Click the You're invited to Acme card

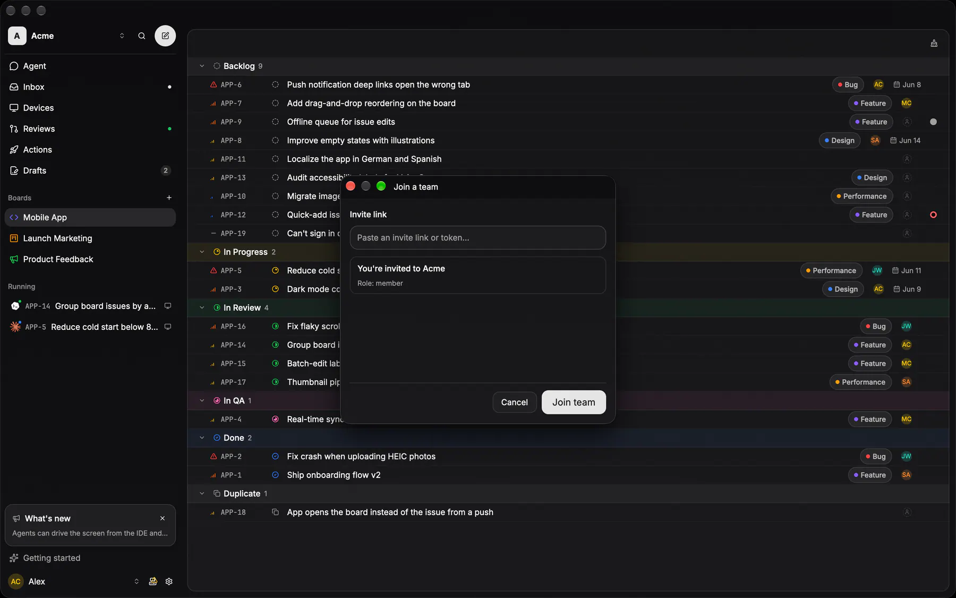477,276
